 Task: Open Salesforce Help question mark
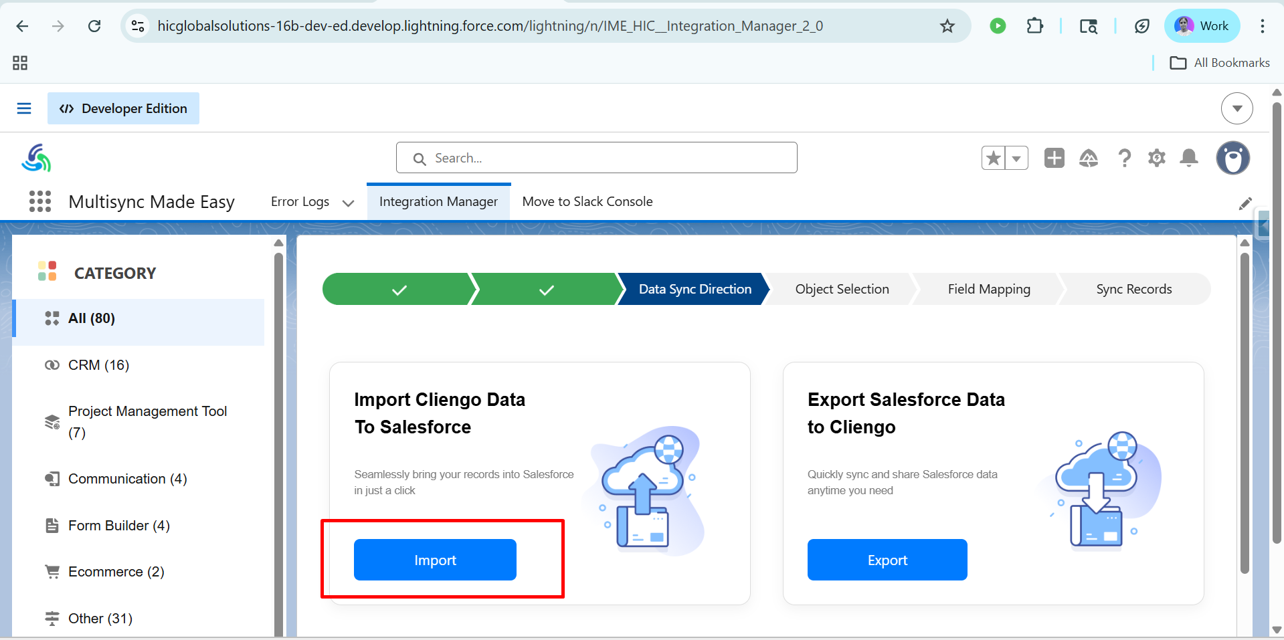pyautogui.click(x=1124, y=158)
